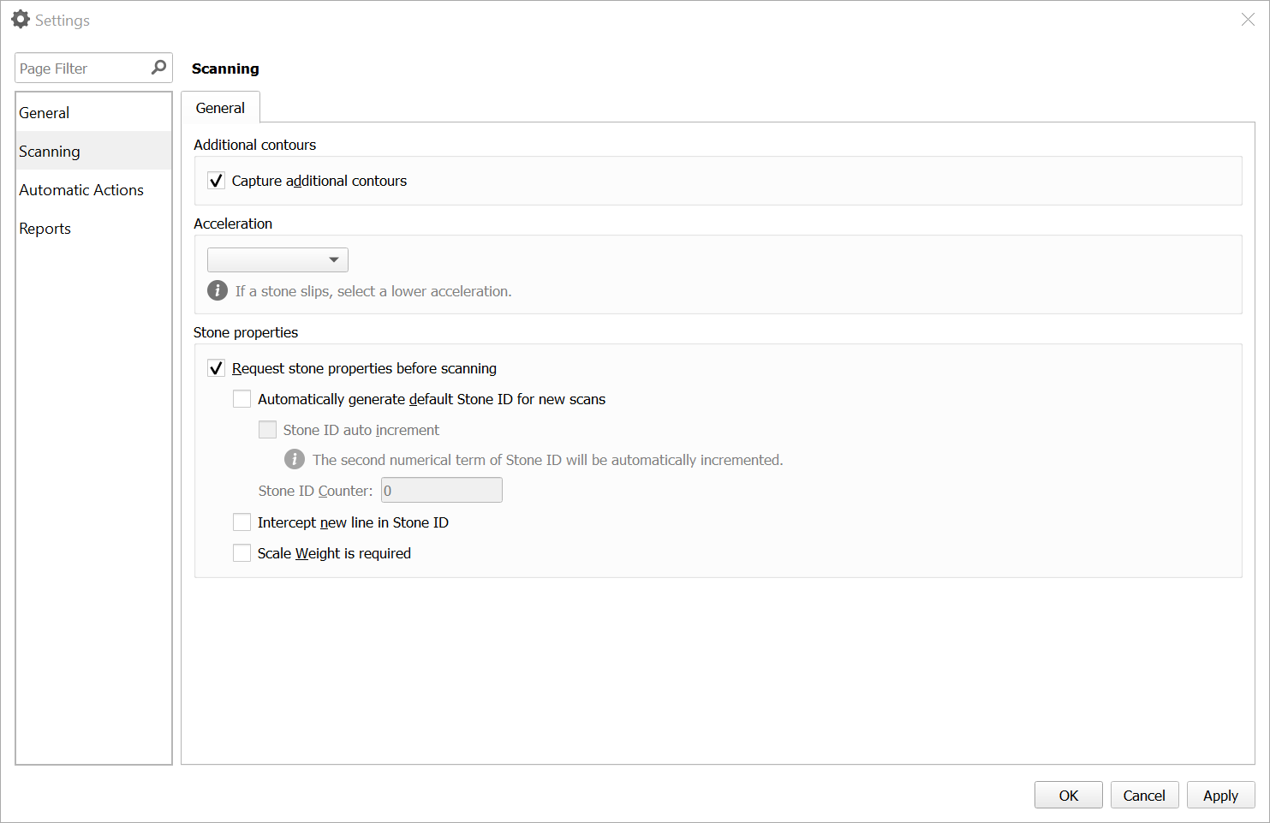Open the Acceleration dropdown

pyautogui.click(x=334, y=259)
